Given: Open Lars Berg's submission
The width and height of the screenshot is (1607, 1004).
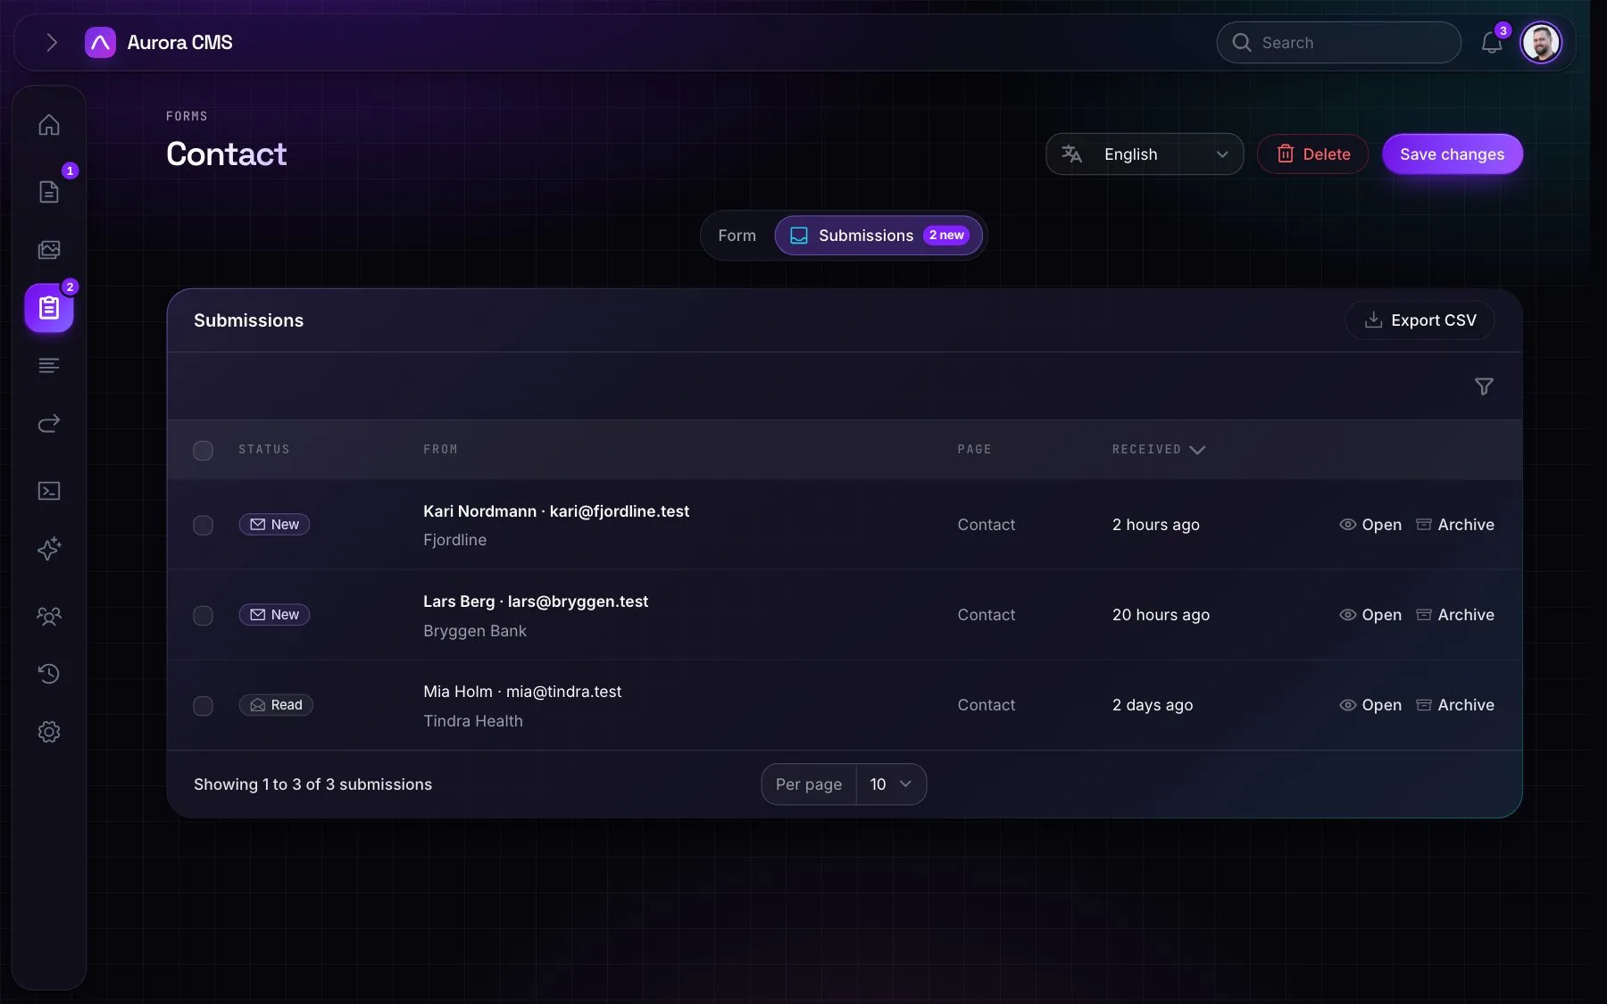Looking at the screenshot, I should [x=1370, y=615].
